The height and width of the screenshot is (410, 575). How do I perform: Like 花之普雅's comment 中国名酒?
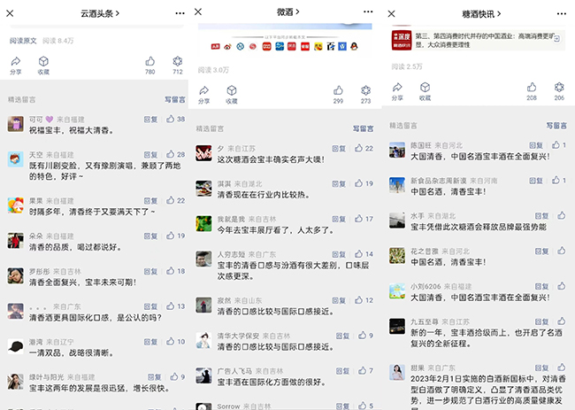(x=562, y=251)
